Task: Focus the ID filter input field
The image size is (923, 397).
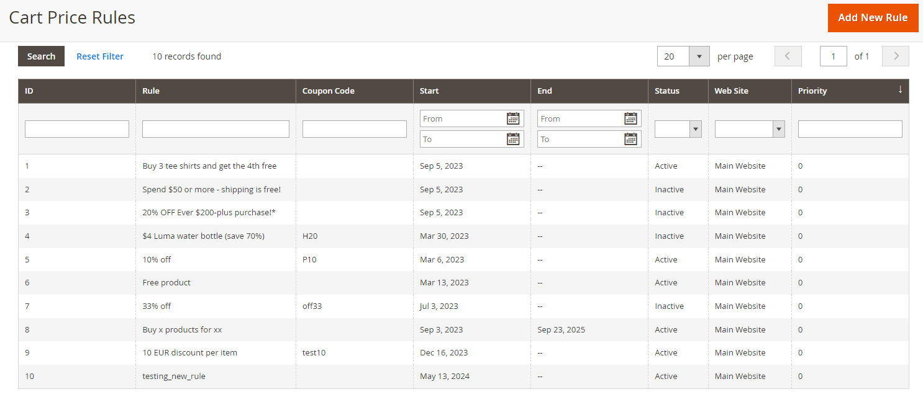Action: coord(77,129)
